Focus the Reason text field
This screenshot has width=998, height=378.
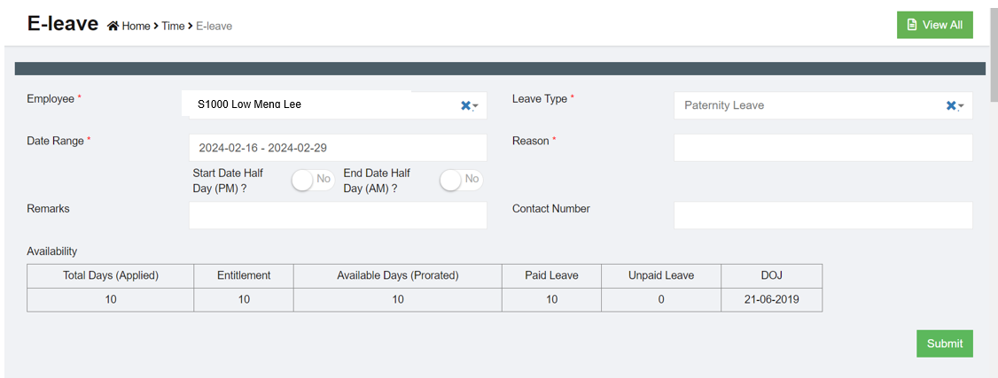tap(823, 148)
